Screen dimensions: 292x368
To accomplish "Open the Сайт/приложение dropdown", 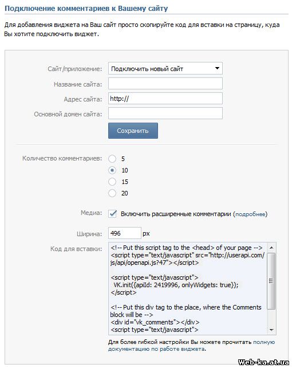I will pos(165,69).
